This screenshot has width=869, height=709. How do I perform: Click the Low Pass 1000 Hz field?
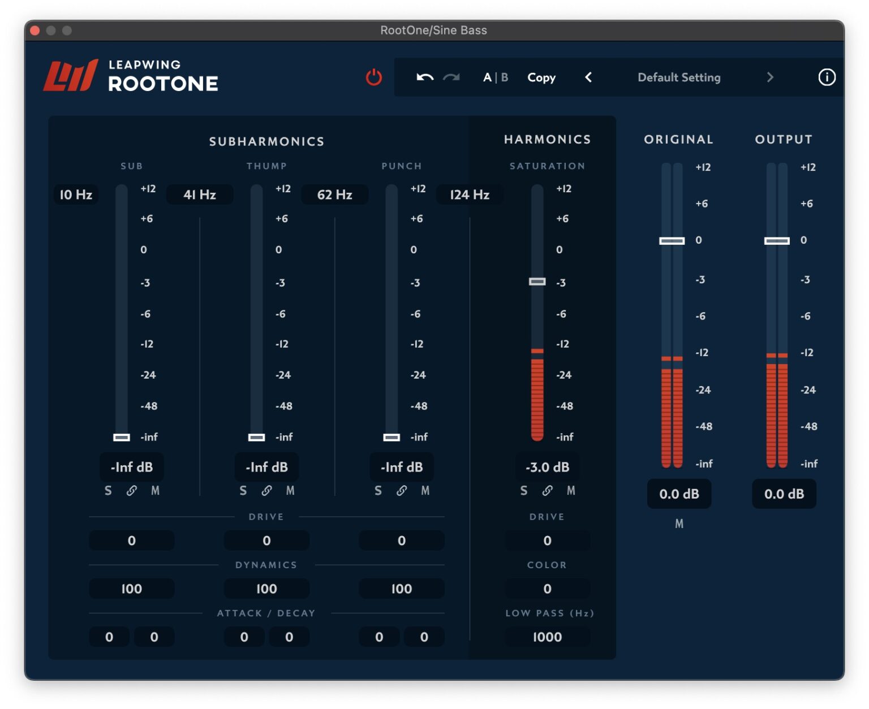pyautogui.click(x=547, y=637)
